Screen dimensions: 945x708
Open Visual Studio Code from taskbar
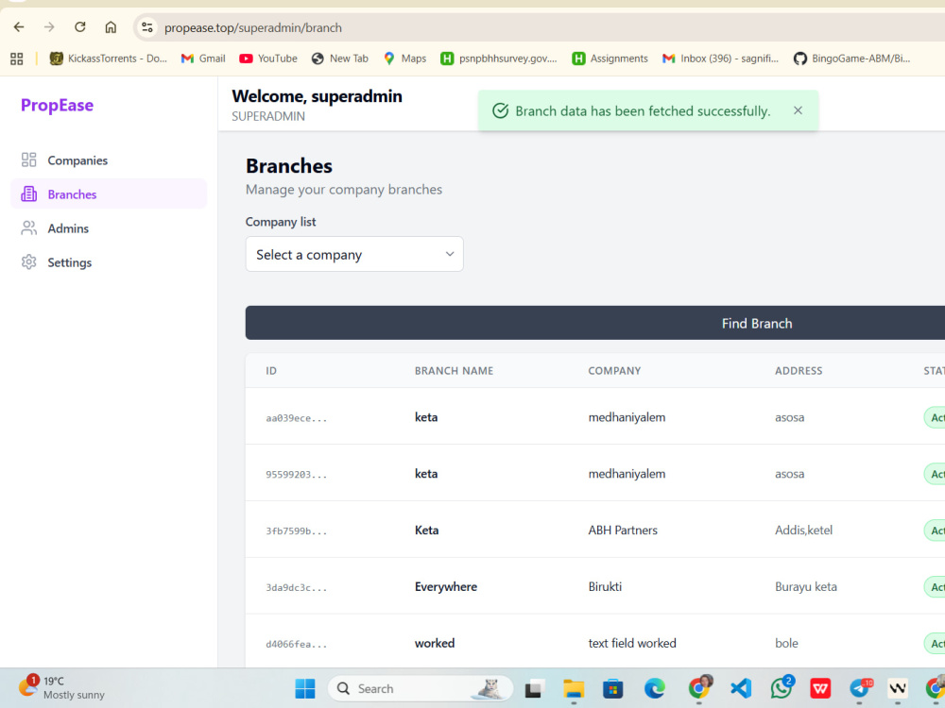pos(740,688)
